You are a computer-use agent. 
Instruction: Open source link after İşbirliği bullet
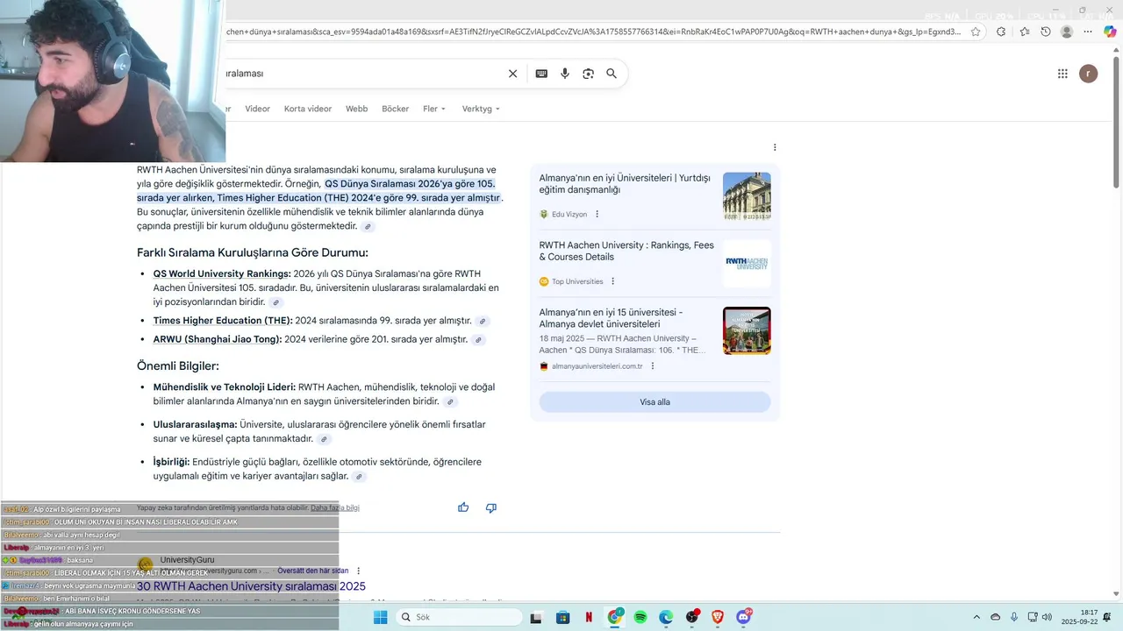(359, 477)
